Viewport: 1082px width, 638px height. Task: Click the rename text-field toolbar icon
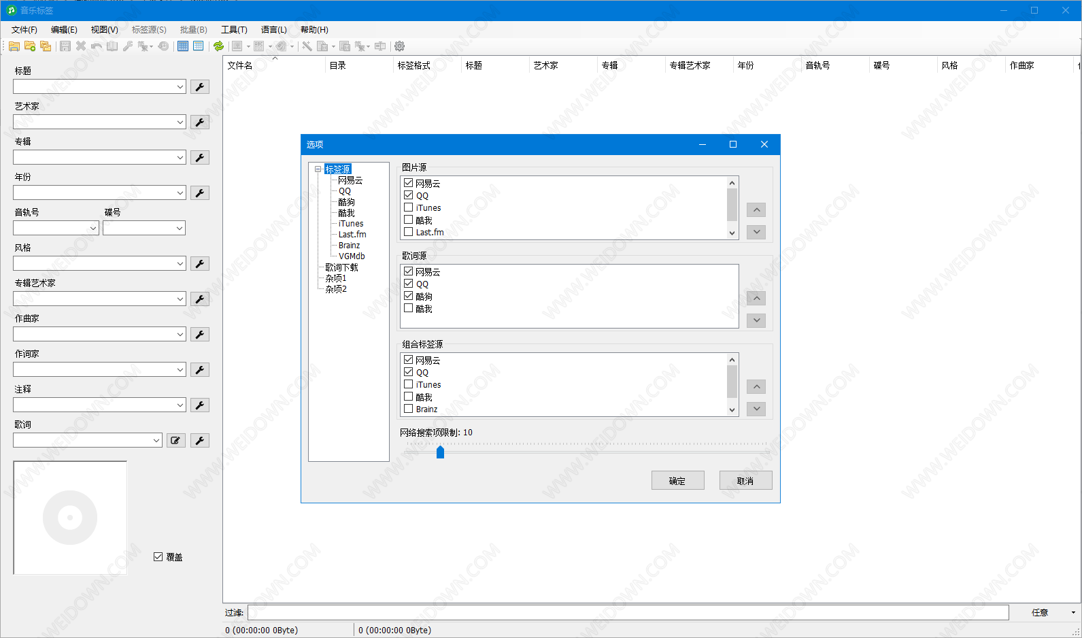click(380, 46)
